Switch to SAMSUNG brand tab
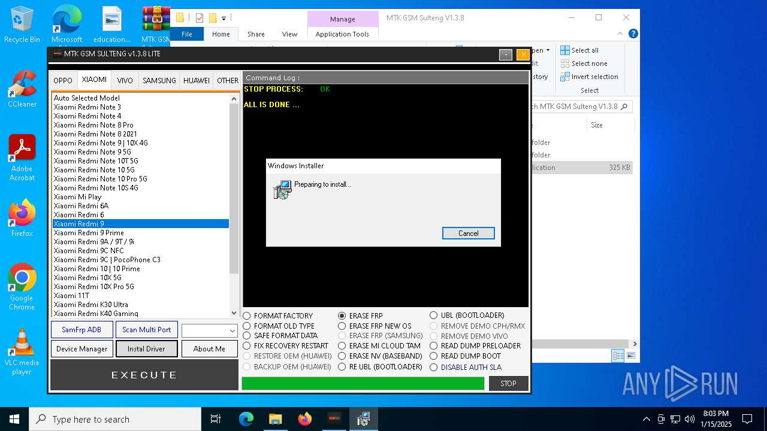The width and height of the screenshot is (767, 431). point(159,80)
